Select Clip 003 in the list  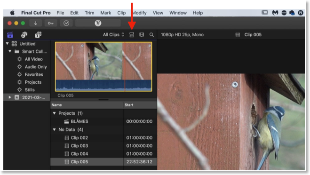pos(79,146)
